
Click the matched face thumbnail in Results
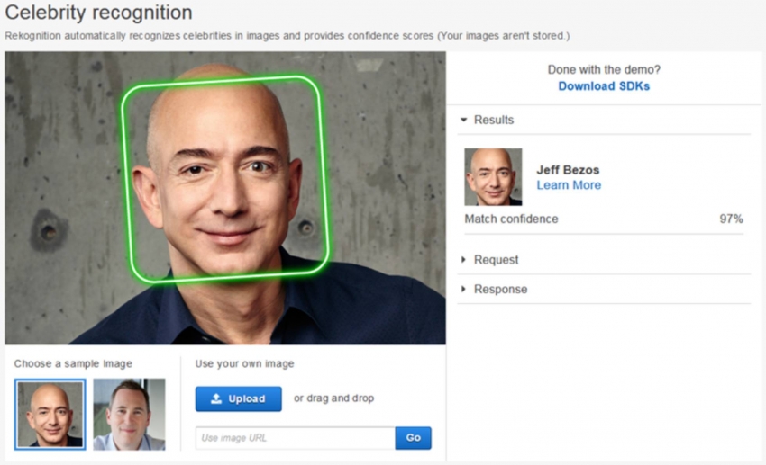click(x=493, y=177)
